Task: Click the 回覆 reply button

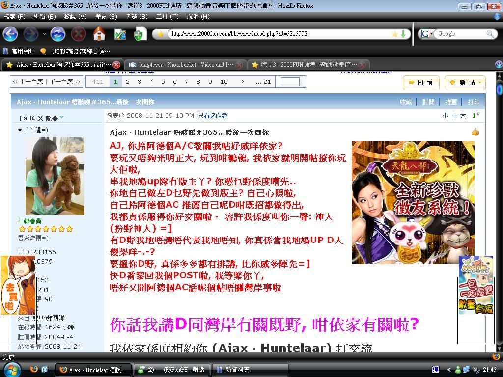Action: tap(421, 82)
